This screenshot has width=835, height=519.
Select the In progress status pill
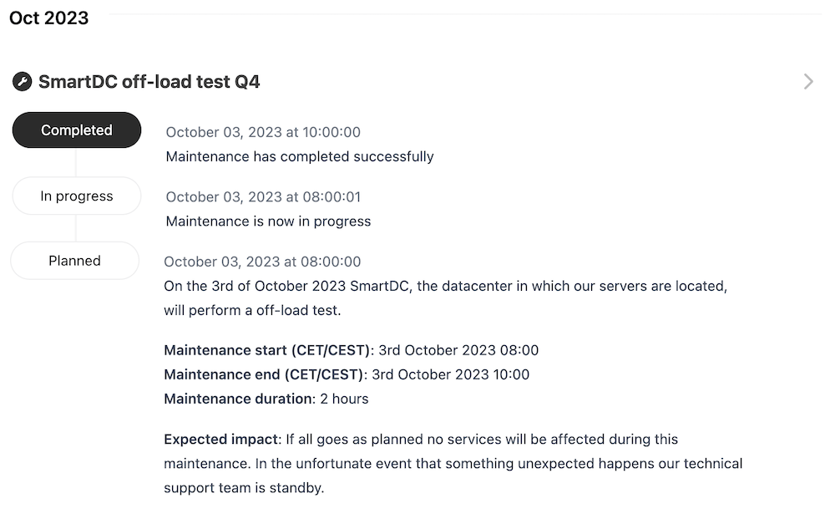tap(76, 196)
